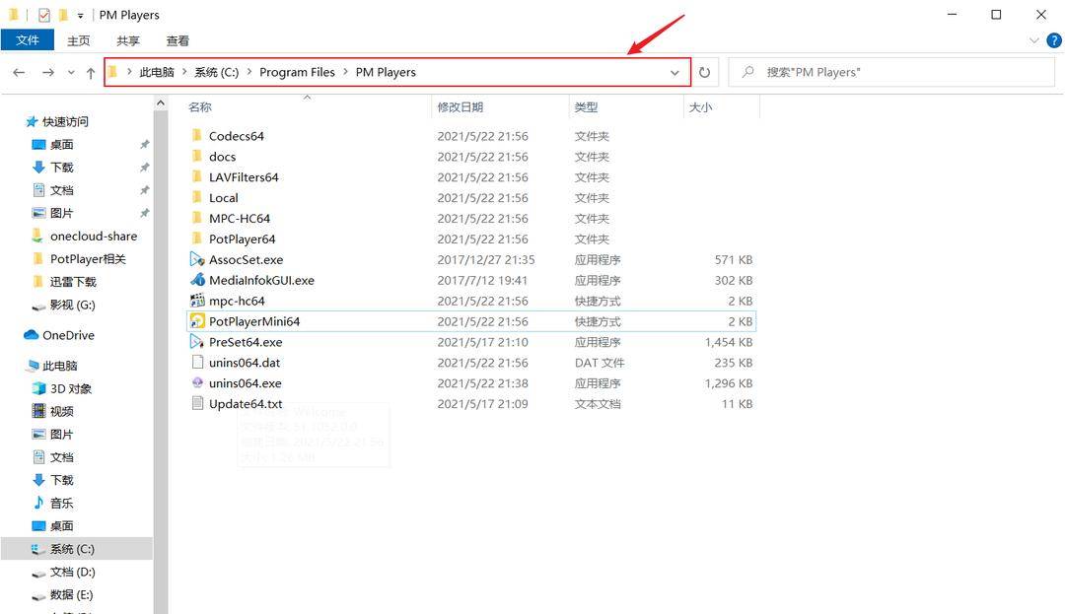Click the back navigation arrow
The image size is (1065, 614).
(x=18, y=71)
